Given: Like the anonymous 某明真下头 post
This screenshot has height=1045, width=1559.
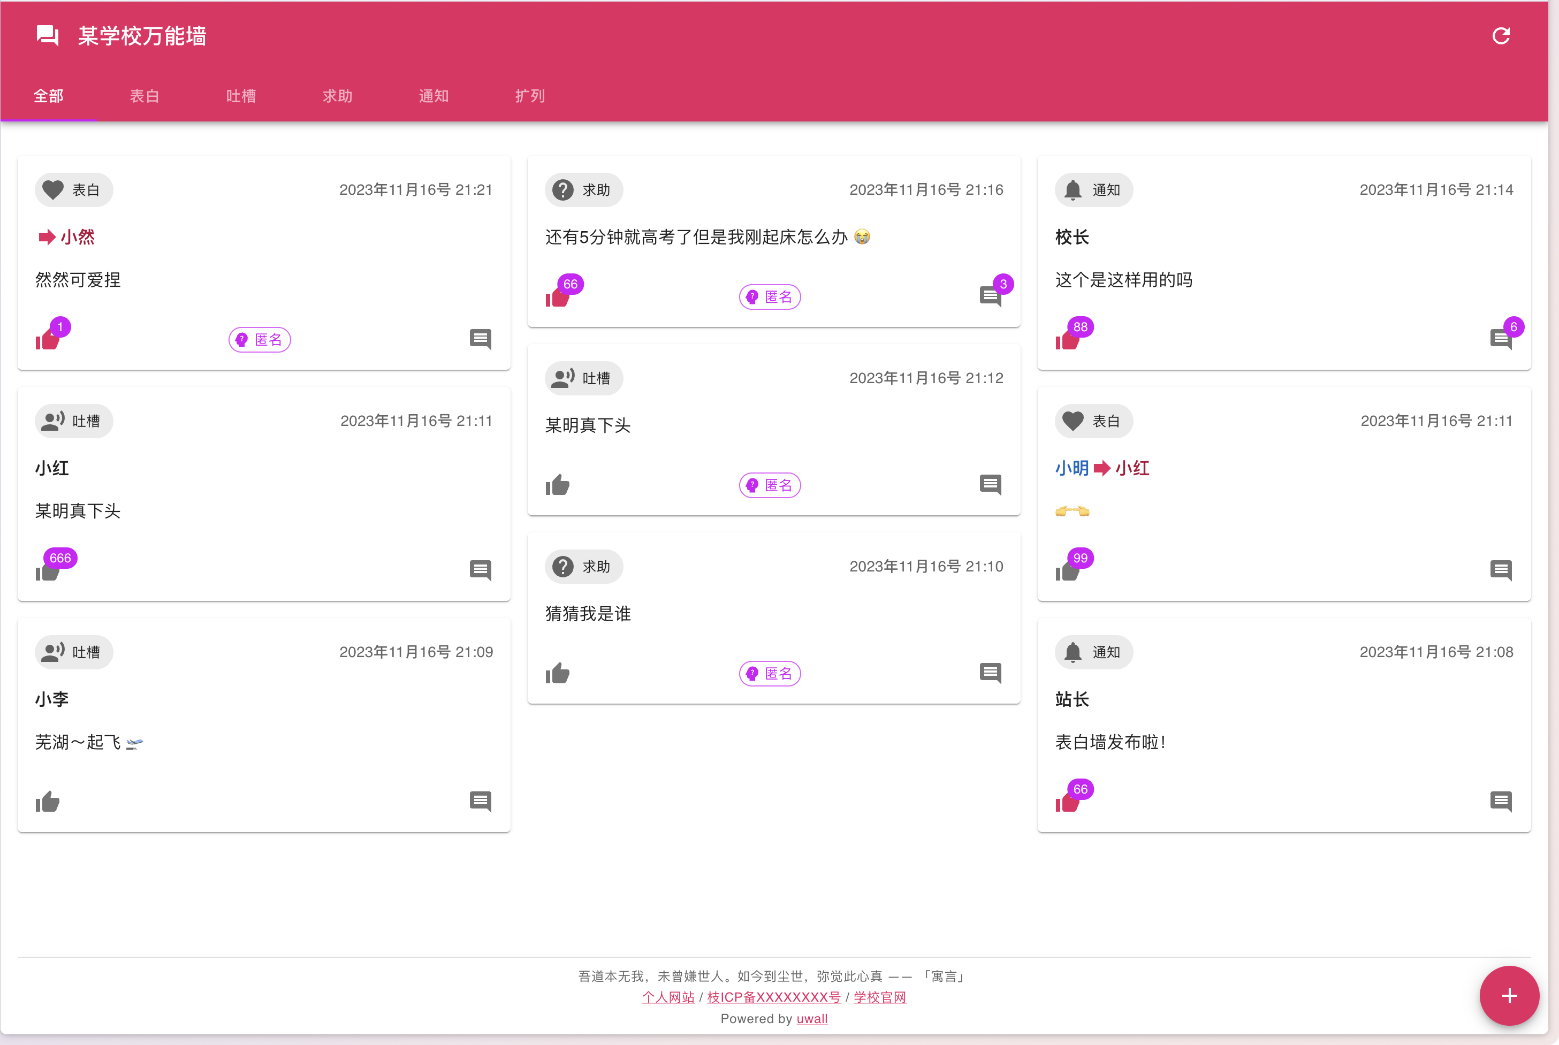Looking at the screenshot, I should coord(557,485).
